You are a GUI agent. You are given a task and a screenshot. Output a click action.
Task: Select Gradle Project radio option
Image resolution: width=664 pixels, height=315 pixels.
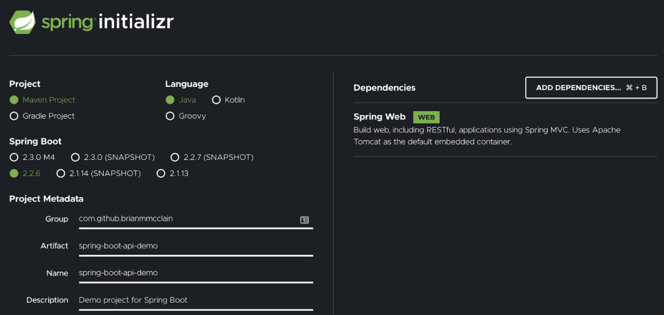point(14,116)
